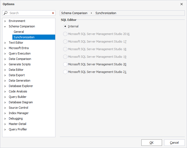Expand the Source Control node chevron

pyautogui.click(x=5, y=108)
